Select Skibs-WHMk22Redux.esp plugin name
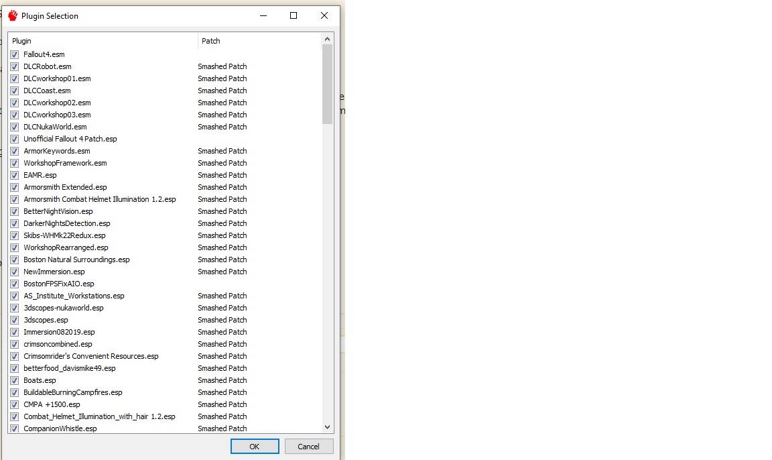Screen dimensions: 772x460 tap(64, 235)
